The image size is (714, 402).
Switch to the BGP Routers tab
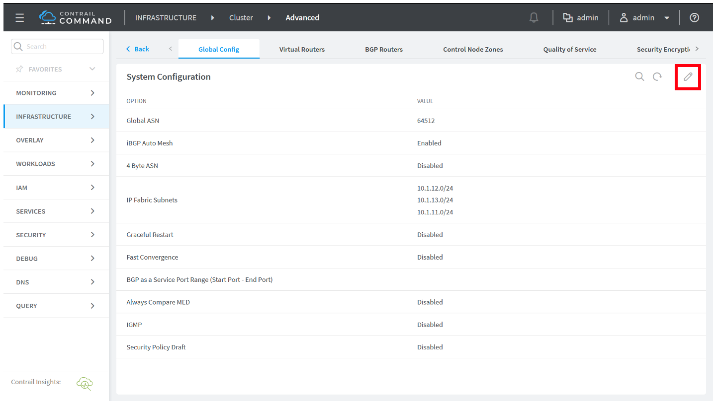(x=383, y=49)
